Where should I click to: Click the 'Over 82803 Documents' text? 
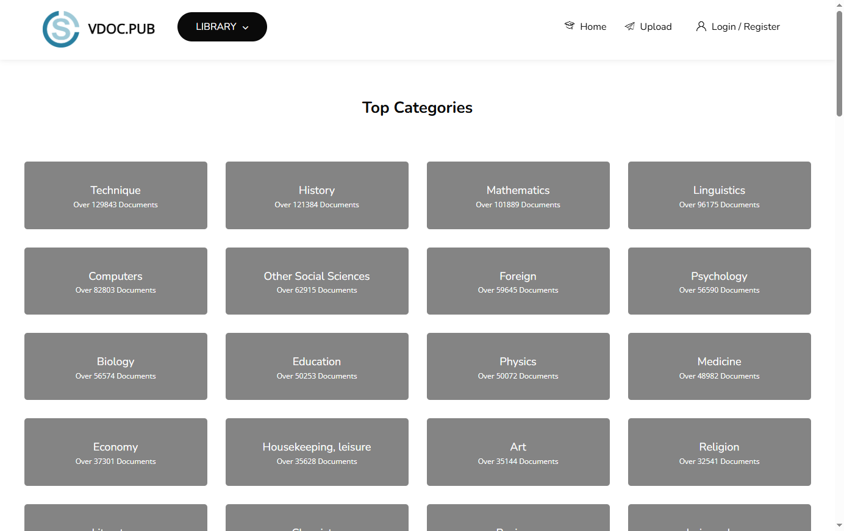tap(116, 290)
